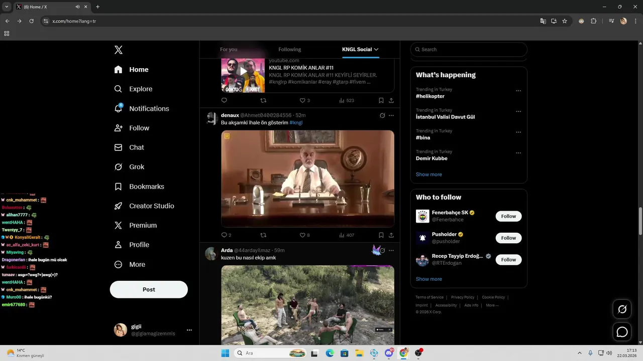The height and width of the screenshot is (361, 643).
Task: View analytics of post with 407 views
Action: tap(347, 235)
